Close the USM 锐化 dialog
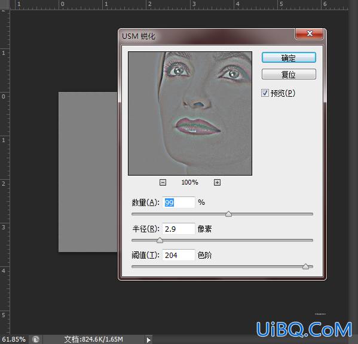Image resolution: width=358 pixels, height=344 pixels. [x=310, y=34]
